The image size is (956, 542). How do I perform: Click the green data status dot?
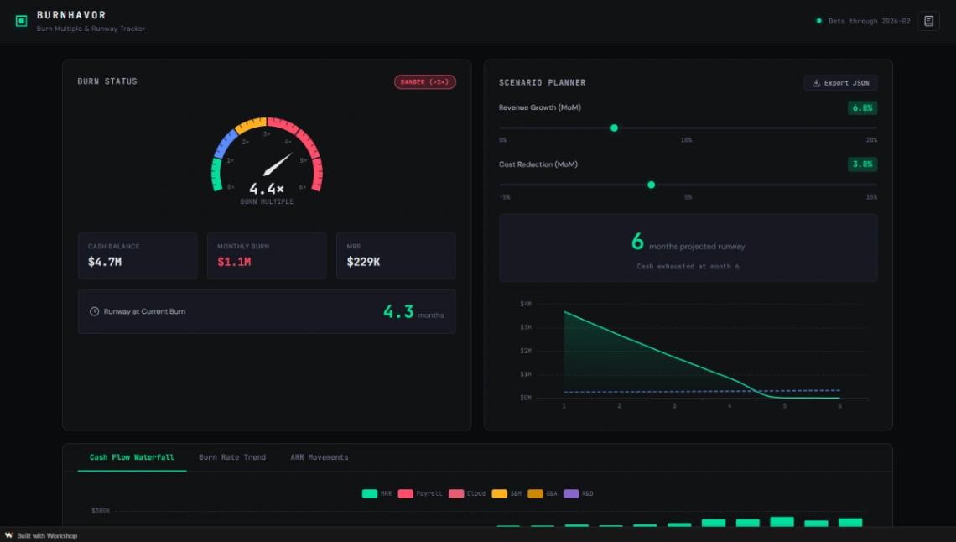click(818, 21)
